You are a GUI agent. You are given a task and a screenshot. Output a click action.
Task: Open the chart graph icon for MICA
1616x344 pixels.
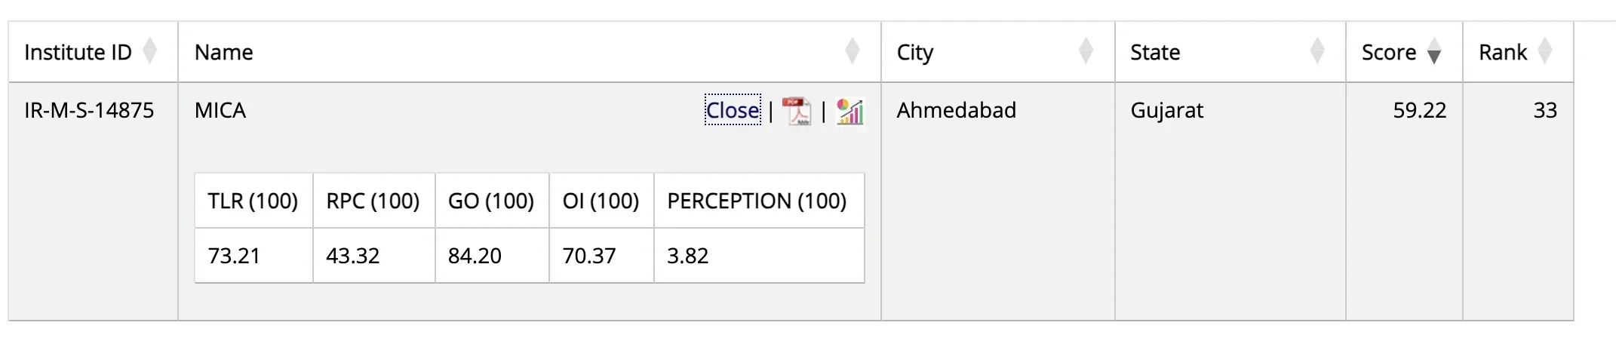(850, 111)
